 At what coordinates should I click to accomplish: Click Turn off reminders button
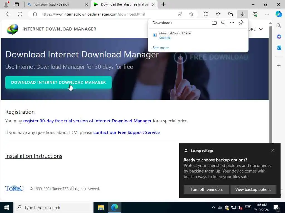(x=207, y=189)
